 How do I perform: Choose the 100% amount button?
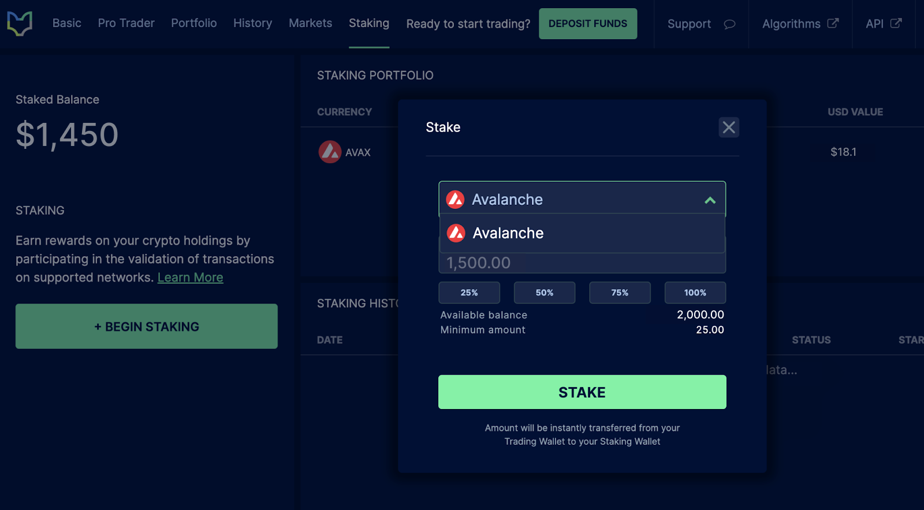click(x=695, y=292)
